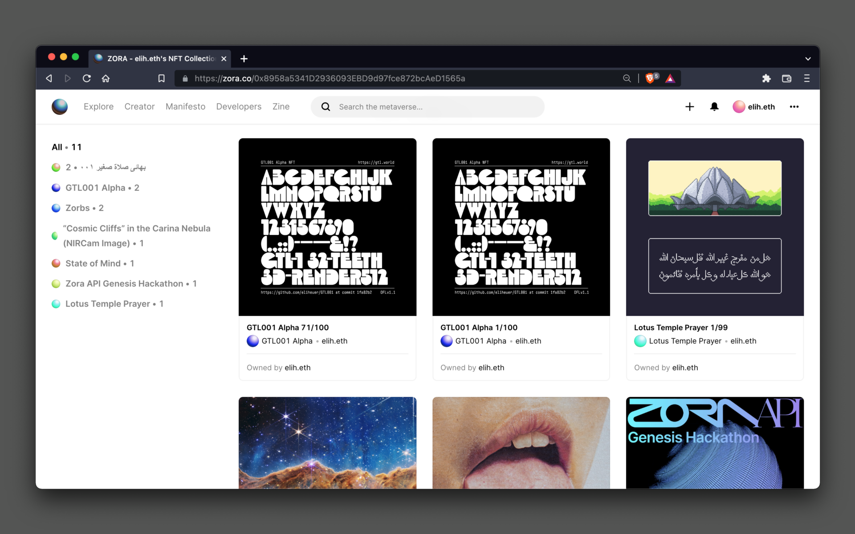The height and width of the screenshot is (534, 855).
Task: Click Owned by elih.eth under Lotus Temple Prayer
Action: click(666, 368)
